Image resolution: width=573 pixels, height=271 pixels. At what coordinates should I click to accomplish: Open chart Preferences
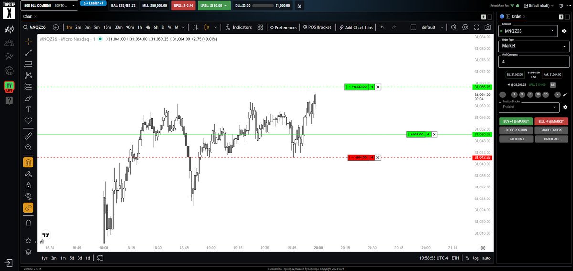click(x=283, y=27)
